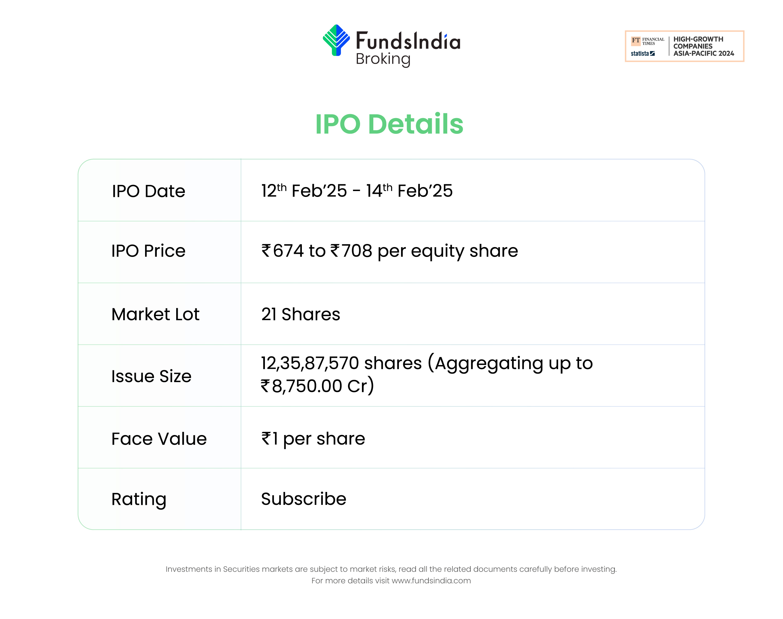Click the market risks disclaimer text
This screenshot has width=783, height=619.
click(391, 569)
